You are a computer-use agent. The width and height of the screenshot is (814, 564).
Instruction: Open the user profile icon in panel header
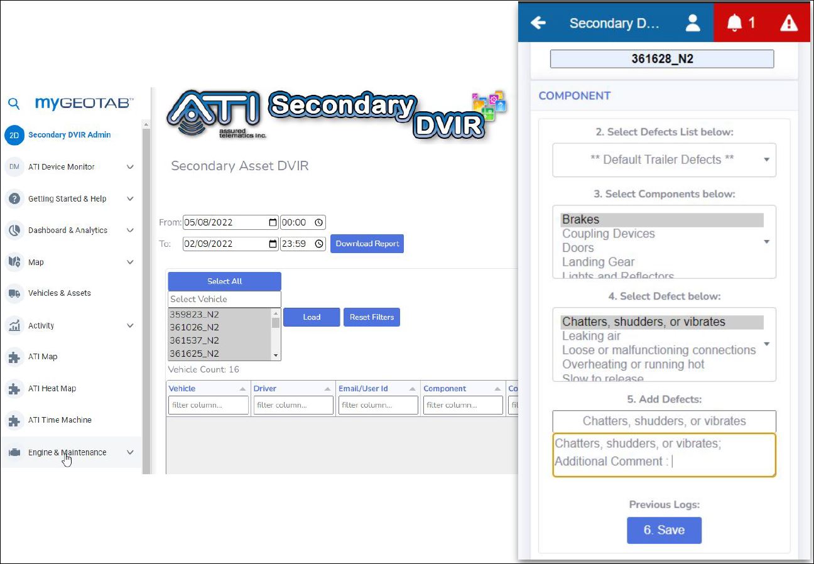[x=693, y=23]
